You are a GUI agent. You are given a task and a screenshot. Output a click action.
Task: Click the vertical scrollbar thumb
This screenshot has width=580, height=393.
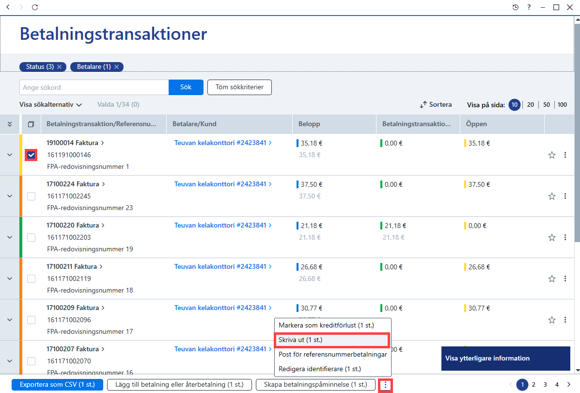(x=577, y=132)
